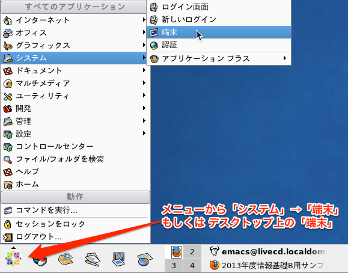Select 認証 in the submenu
Screen dimensions: 348x273
(x=219, y=45)
